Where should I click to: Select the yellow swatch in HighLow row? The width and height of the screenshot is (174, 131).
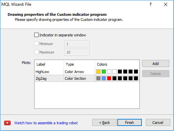pyautogui.click(x=98, y=72)
